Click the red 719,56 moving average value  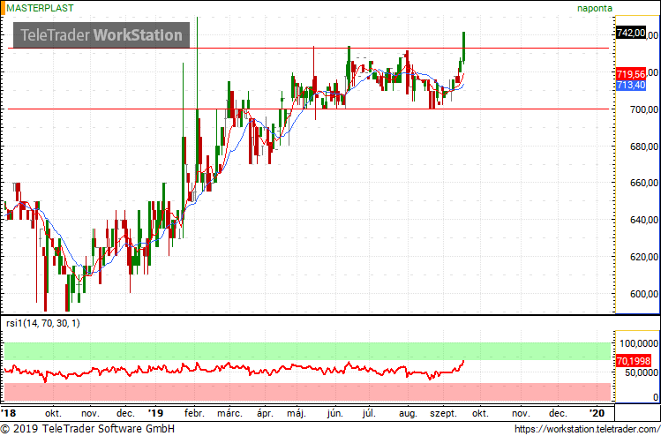[x=631, y=74]
